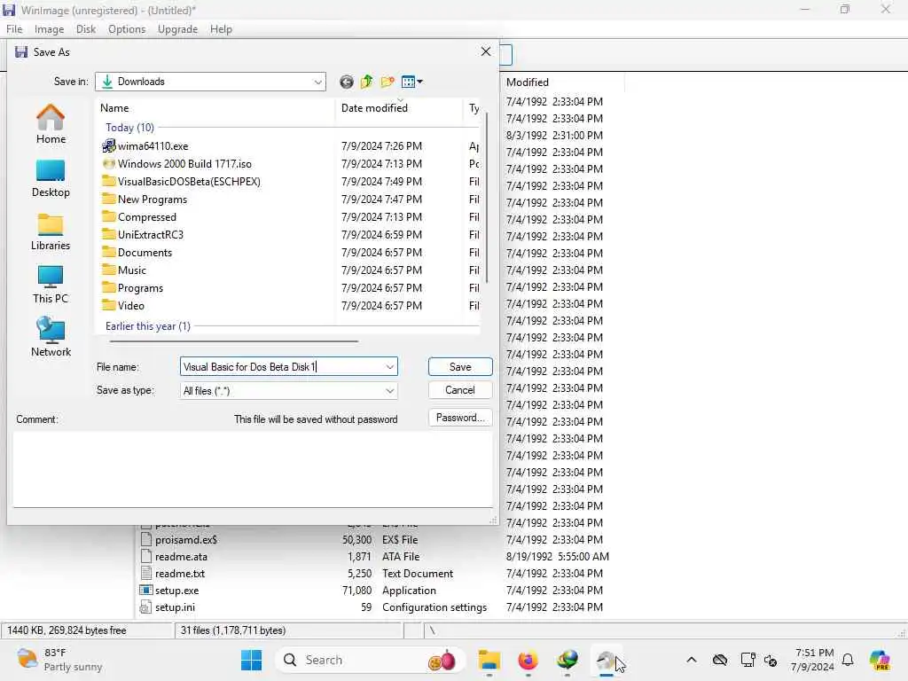The image size is (908, 681).
Task: Open the Image menu
Action: click(x=50, y=29)
